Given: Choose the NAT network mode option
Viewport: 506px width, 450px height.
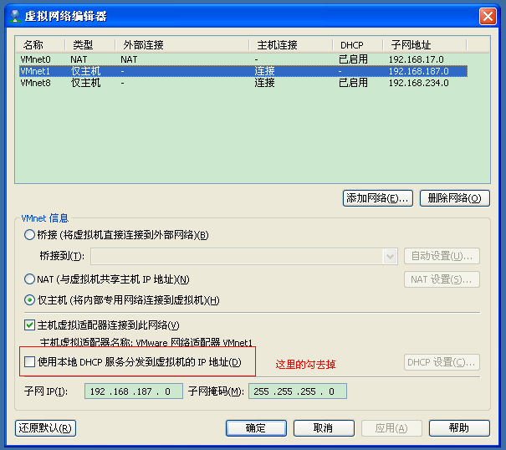Looking at the screenshot, I should click(29, 279).
